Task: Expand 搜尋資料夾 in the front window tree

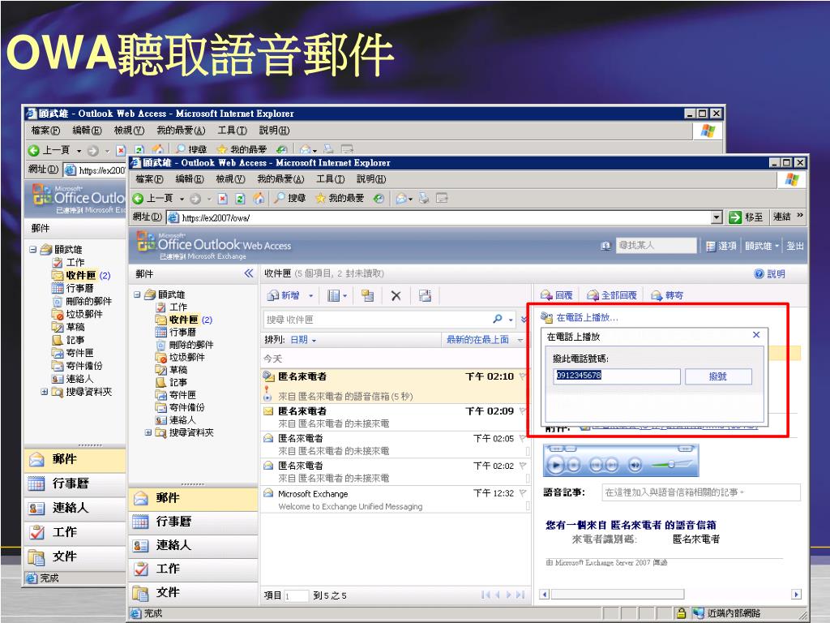Action: pyautogui.click(x=148, y=432)
